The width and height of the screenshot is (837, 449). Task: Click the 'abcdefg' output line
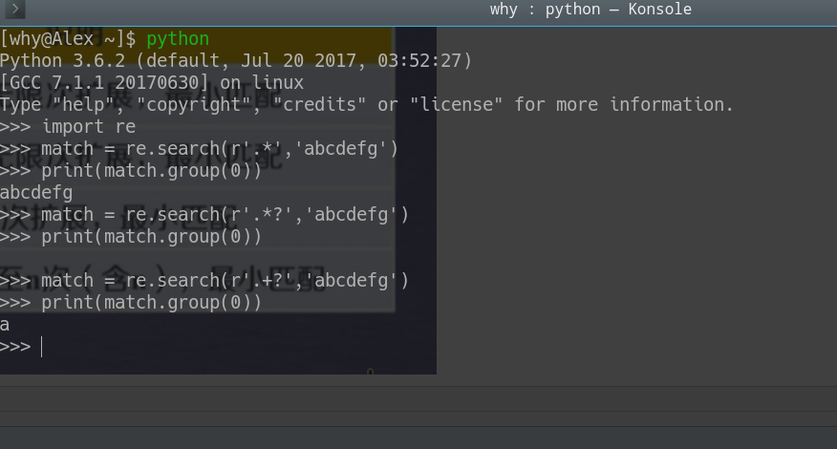pos(36,193)
